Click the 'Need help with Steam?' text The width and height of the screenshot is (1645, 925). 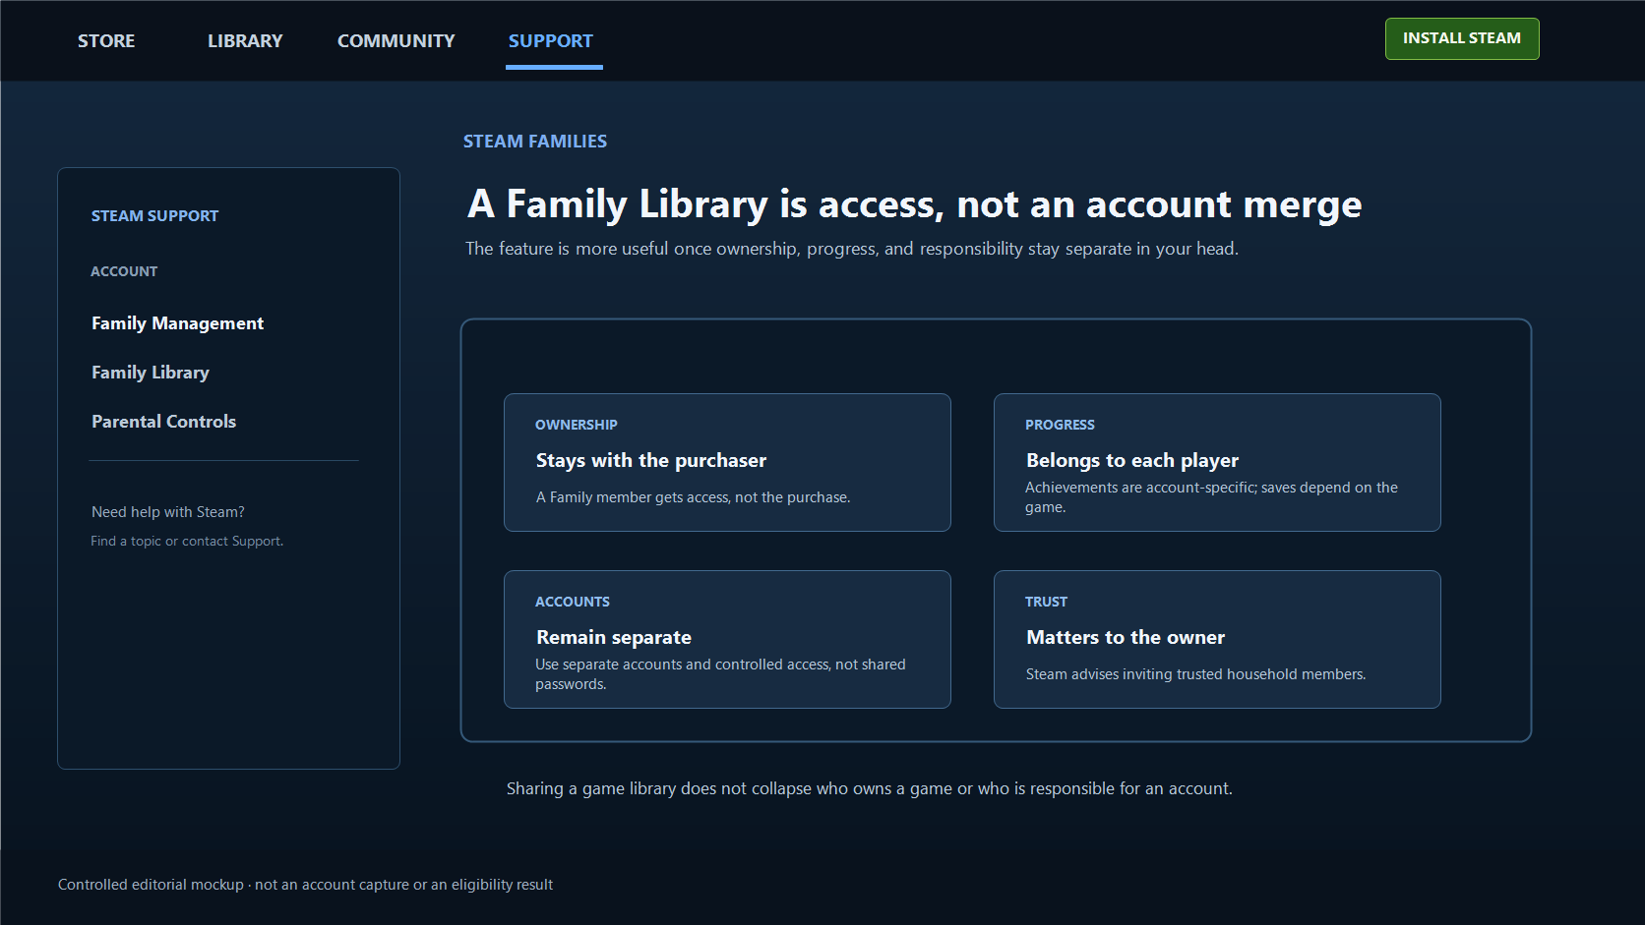[x=168, y=512]
